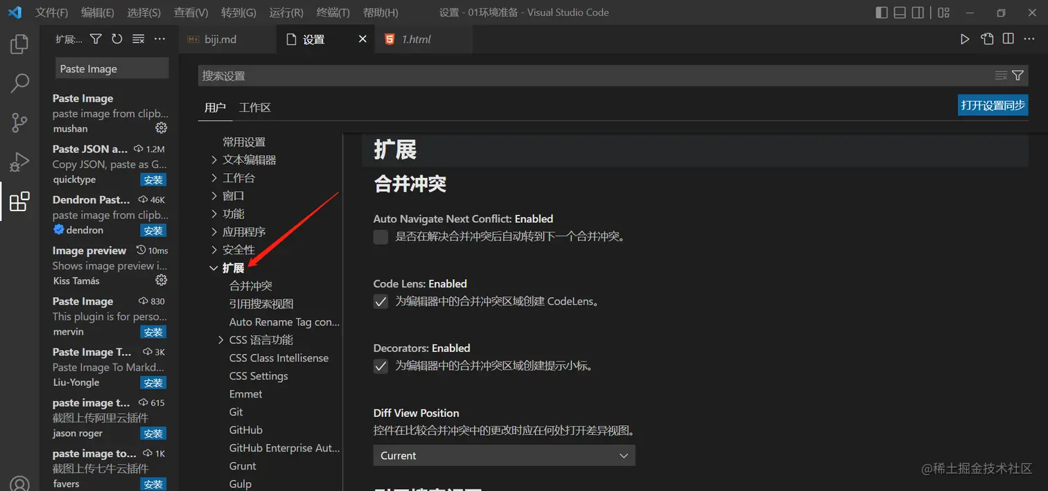Toggle primary sidebar layout icon
Viewport: 1048px width, 491px height.
coord(882,12)
